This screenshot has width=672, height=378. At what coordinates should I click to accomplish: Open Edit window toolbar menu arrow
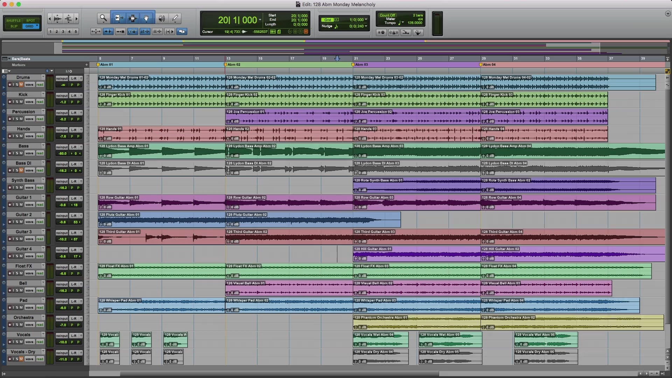[x=667, y=14]
